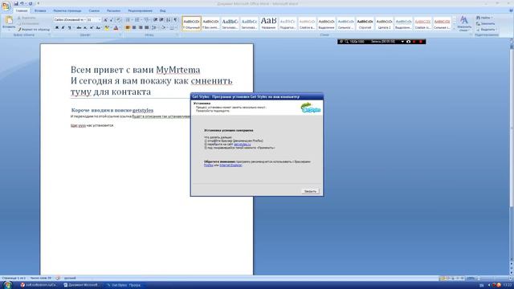The image size is (514, 289).
Task: Click the get-styles.ru link in installer dialog
Action: (243, 144)
